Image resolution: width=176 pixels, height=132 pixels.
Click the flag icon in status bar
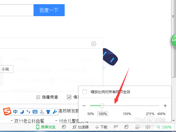(116, 127)
